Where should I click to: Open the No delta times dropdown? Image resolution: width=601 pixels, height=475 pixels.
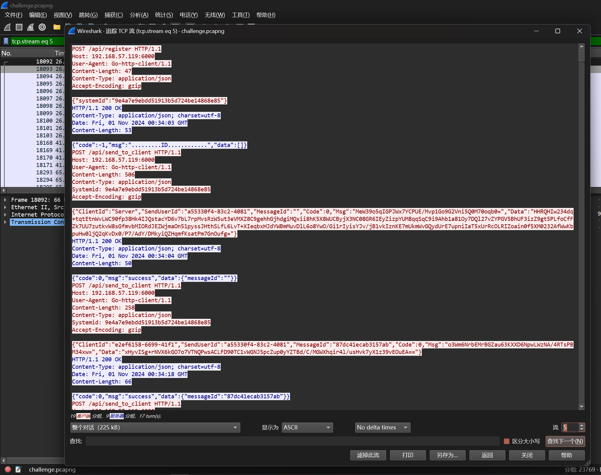click(383, 428)
